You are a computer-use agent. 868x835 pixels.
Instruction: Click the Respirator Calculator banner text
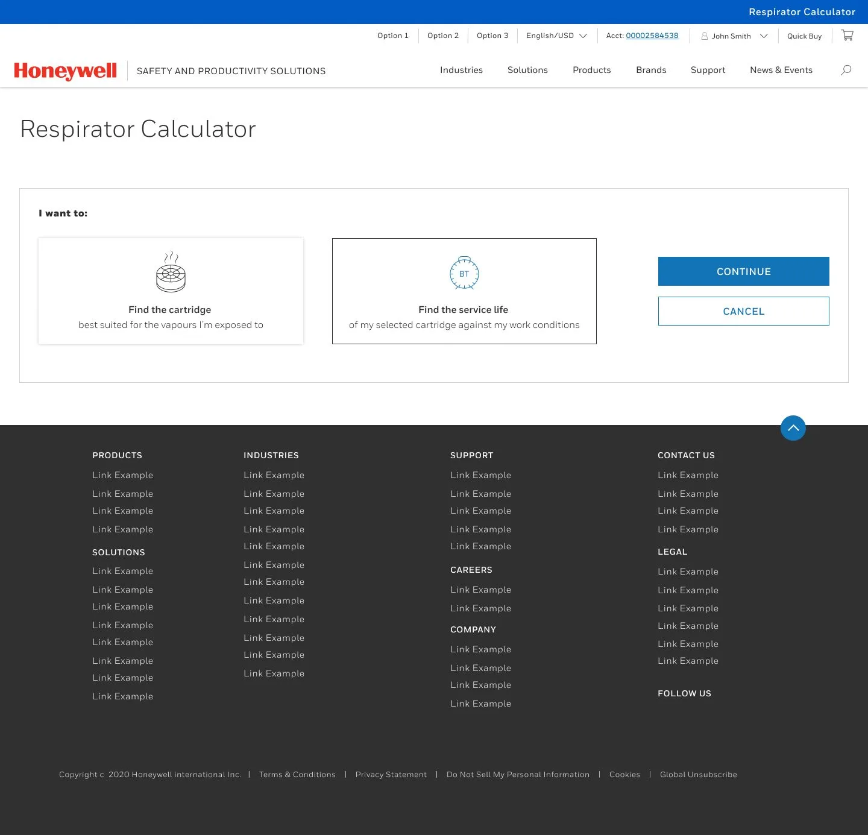[802, 12]
